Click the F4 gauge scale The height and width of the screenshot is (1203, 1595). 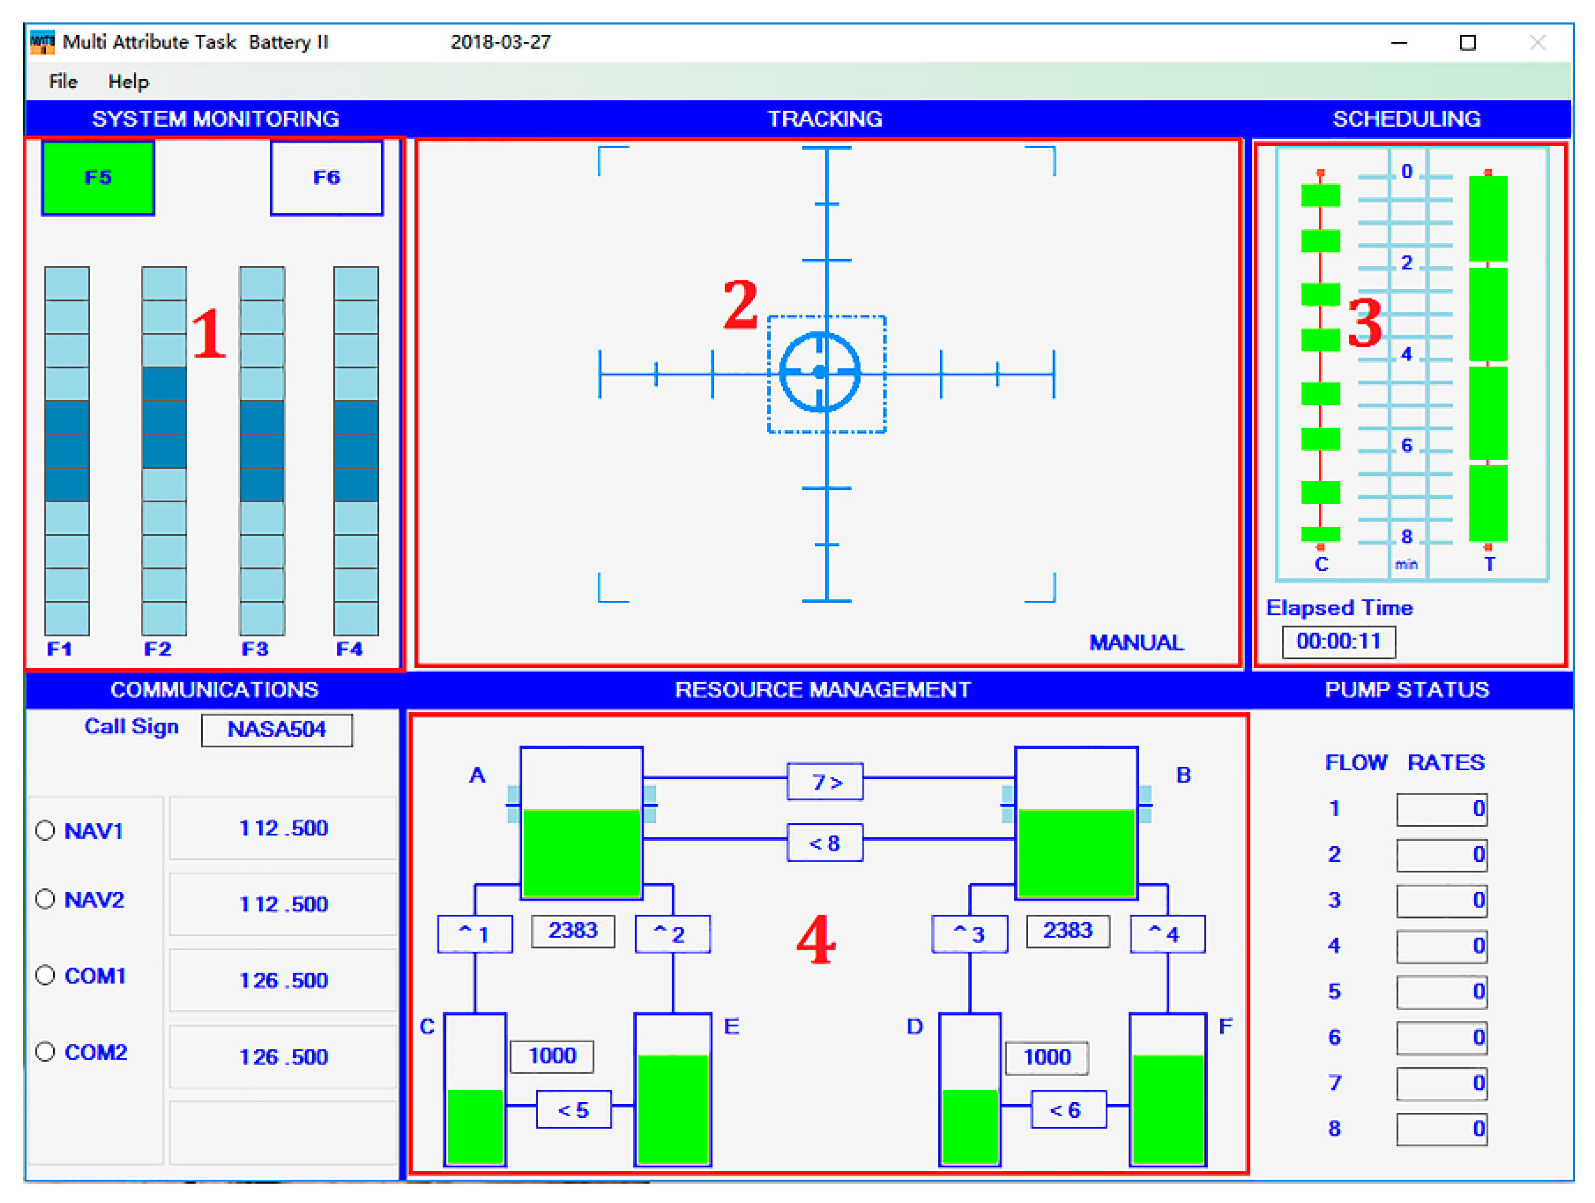click(355, 450)
